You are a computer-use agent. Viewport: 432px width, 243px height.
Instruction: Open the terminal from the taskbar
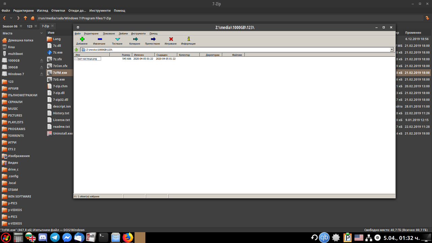point(104,238)
